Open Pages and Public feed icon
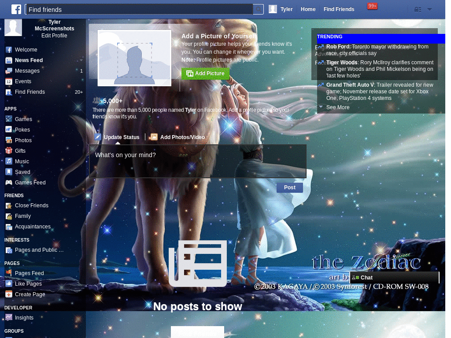 pos(9,250)
